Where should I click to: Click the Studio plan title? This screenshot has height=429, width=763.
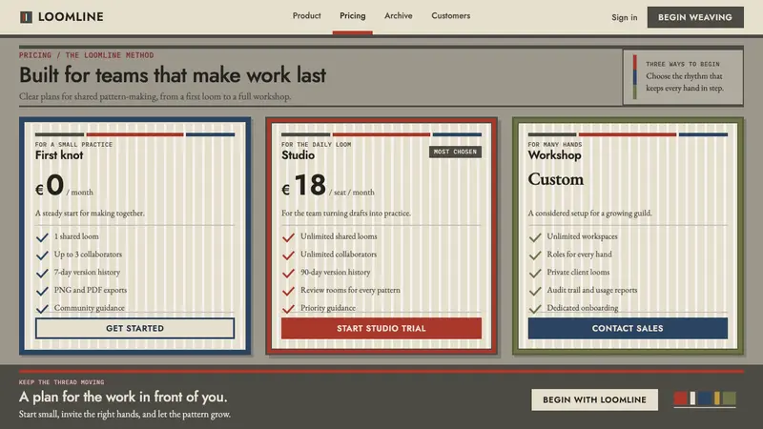(x=298, y=155)
